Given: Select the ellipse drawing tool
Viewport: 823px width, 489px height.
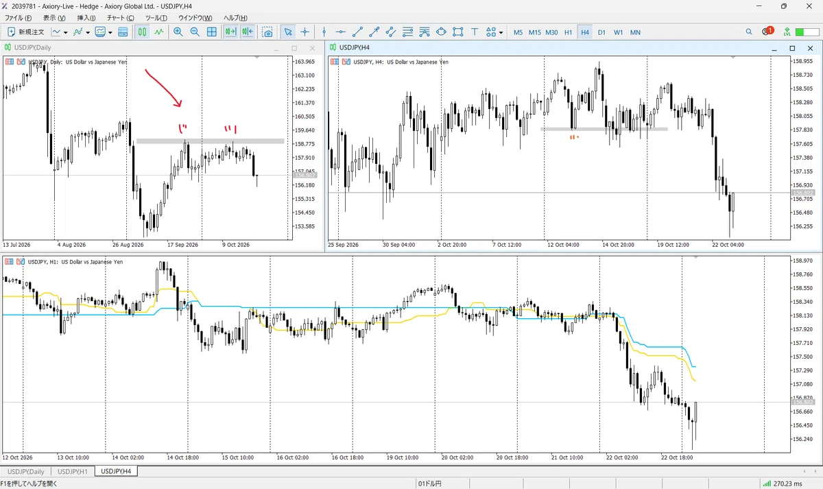Looking at the screenshot, I should tap(441, 32).
